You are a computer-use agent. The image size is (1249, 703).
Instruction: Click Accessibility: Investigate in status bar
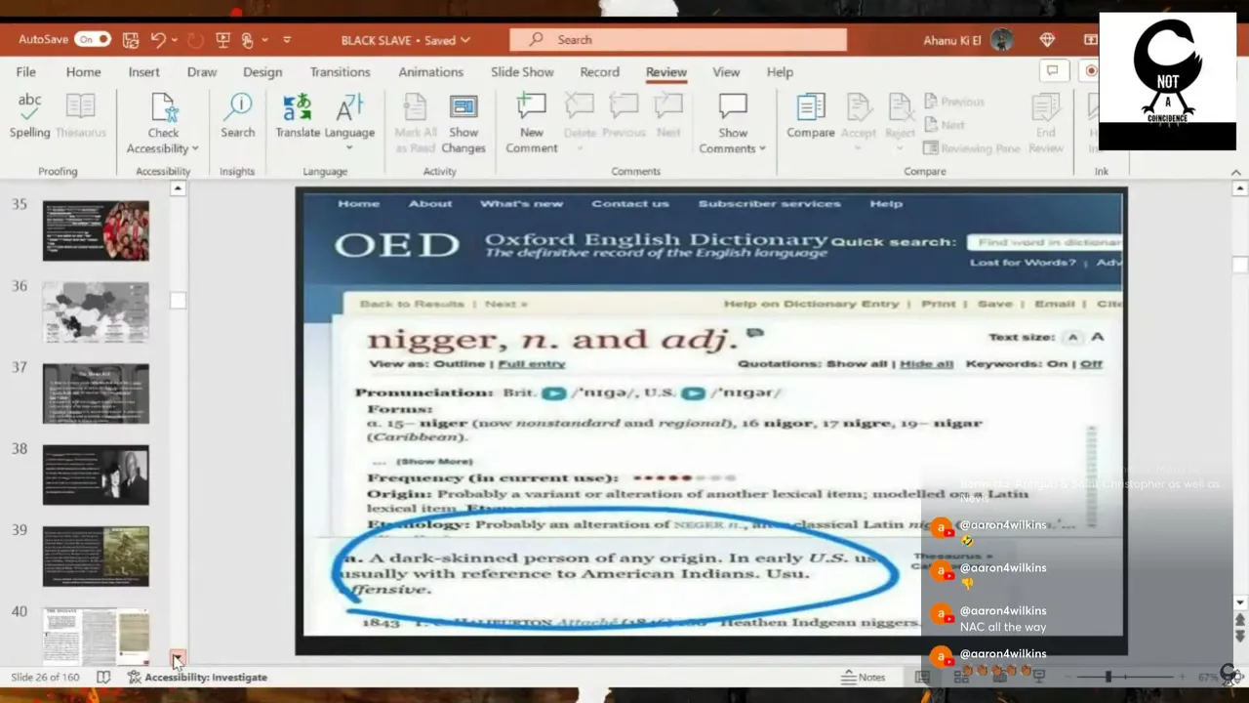tap(197, 677)
